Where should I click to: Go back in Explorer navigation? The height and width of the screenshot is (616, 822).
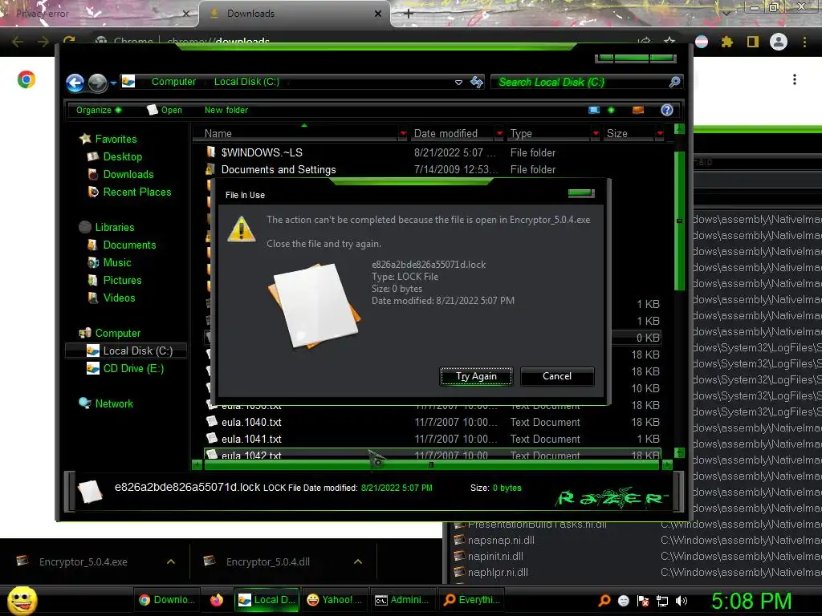point(75,83)
